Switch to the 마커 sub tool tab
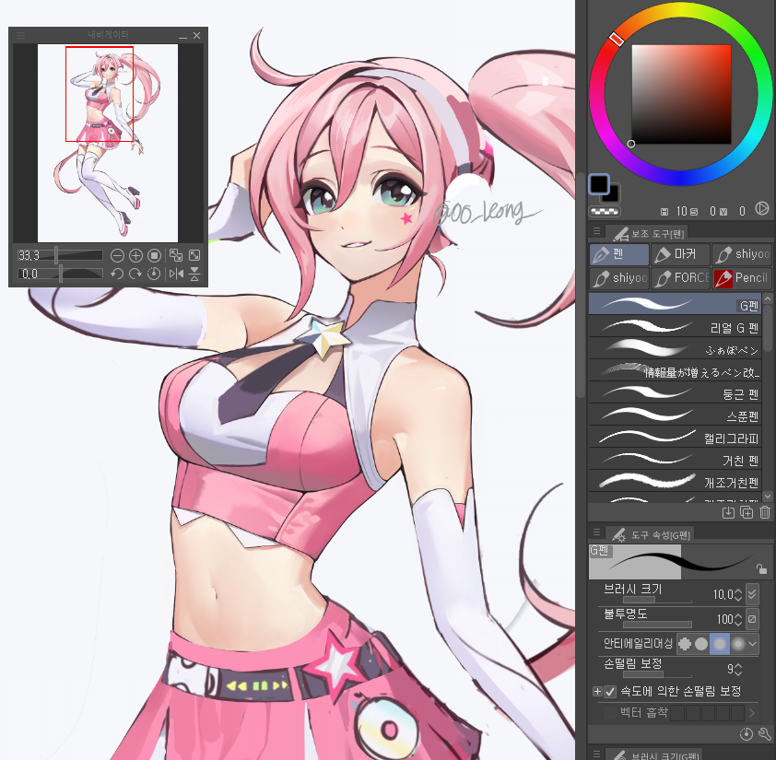 [679, 254]
